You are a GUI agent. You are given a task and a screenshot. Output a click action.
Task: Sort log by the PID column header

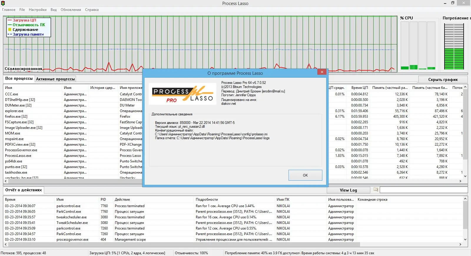coord(103,200)
